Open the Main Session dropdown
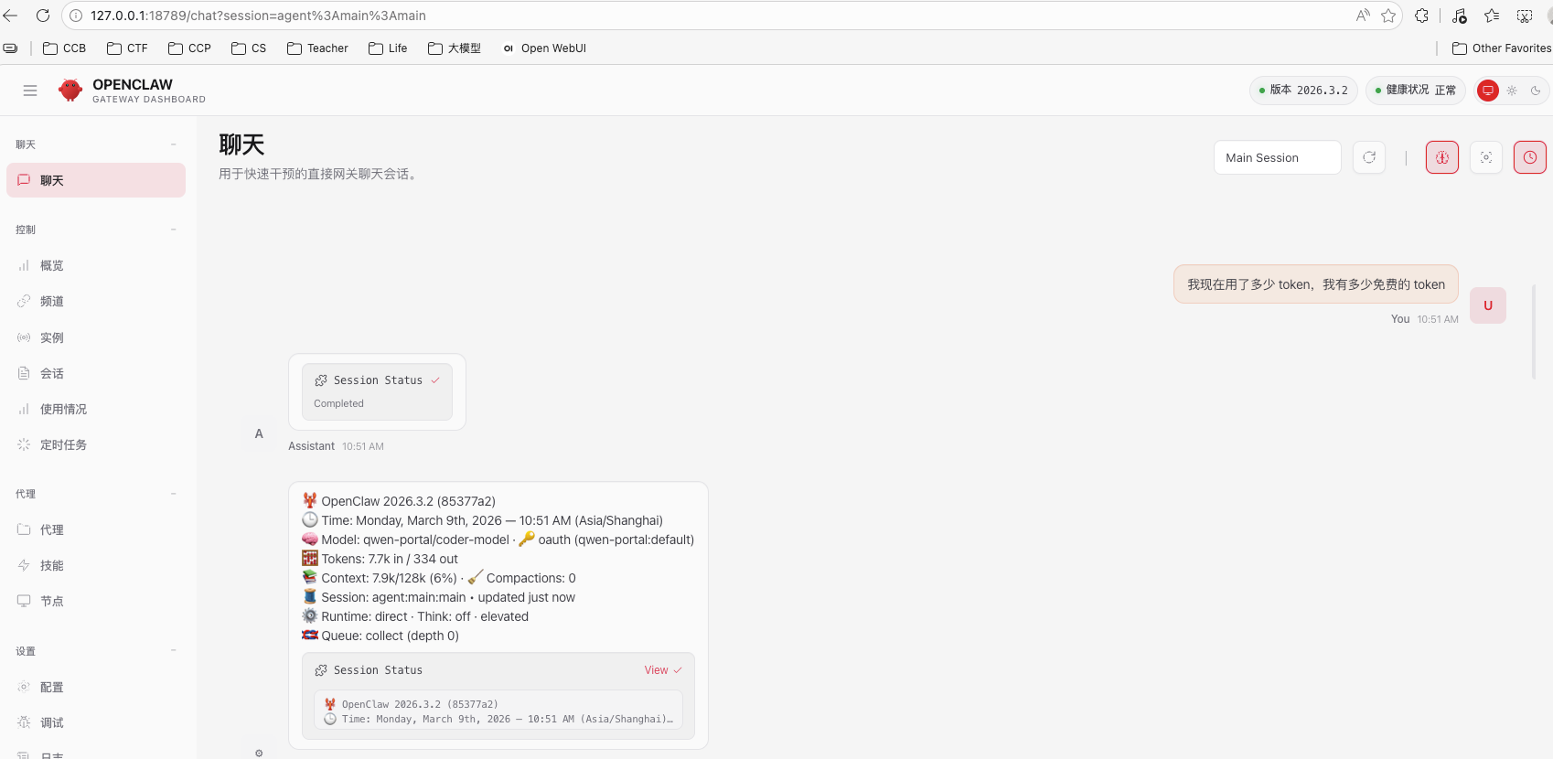This screenshot has width=1553, height=759. [x=1277, y=157]
